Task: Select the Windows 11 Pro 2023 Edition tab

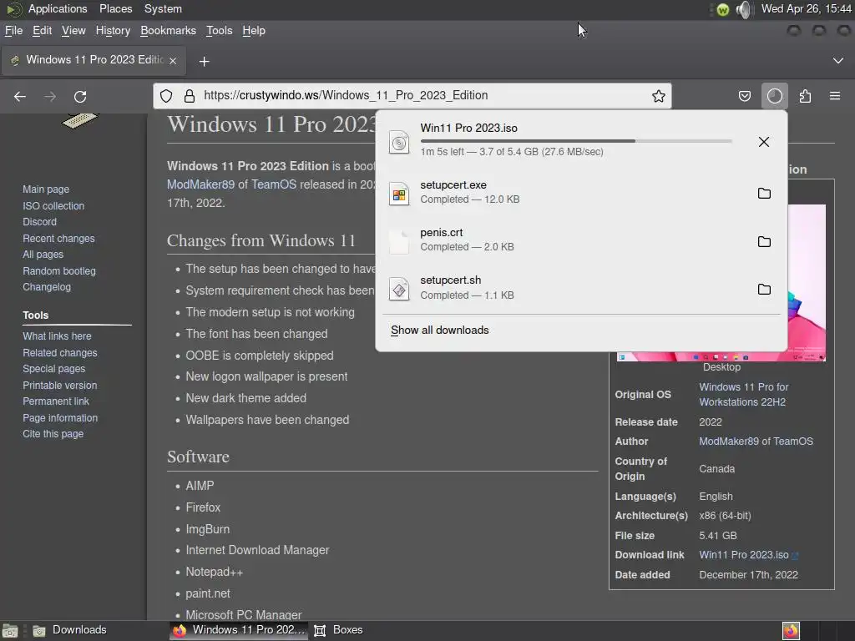Action: tap(94, 60)
